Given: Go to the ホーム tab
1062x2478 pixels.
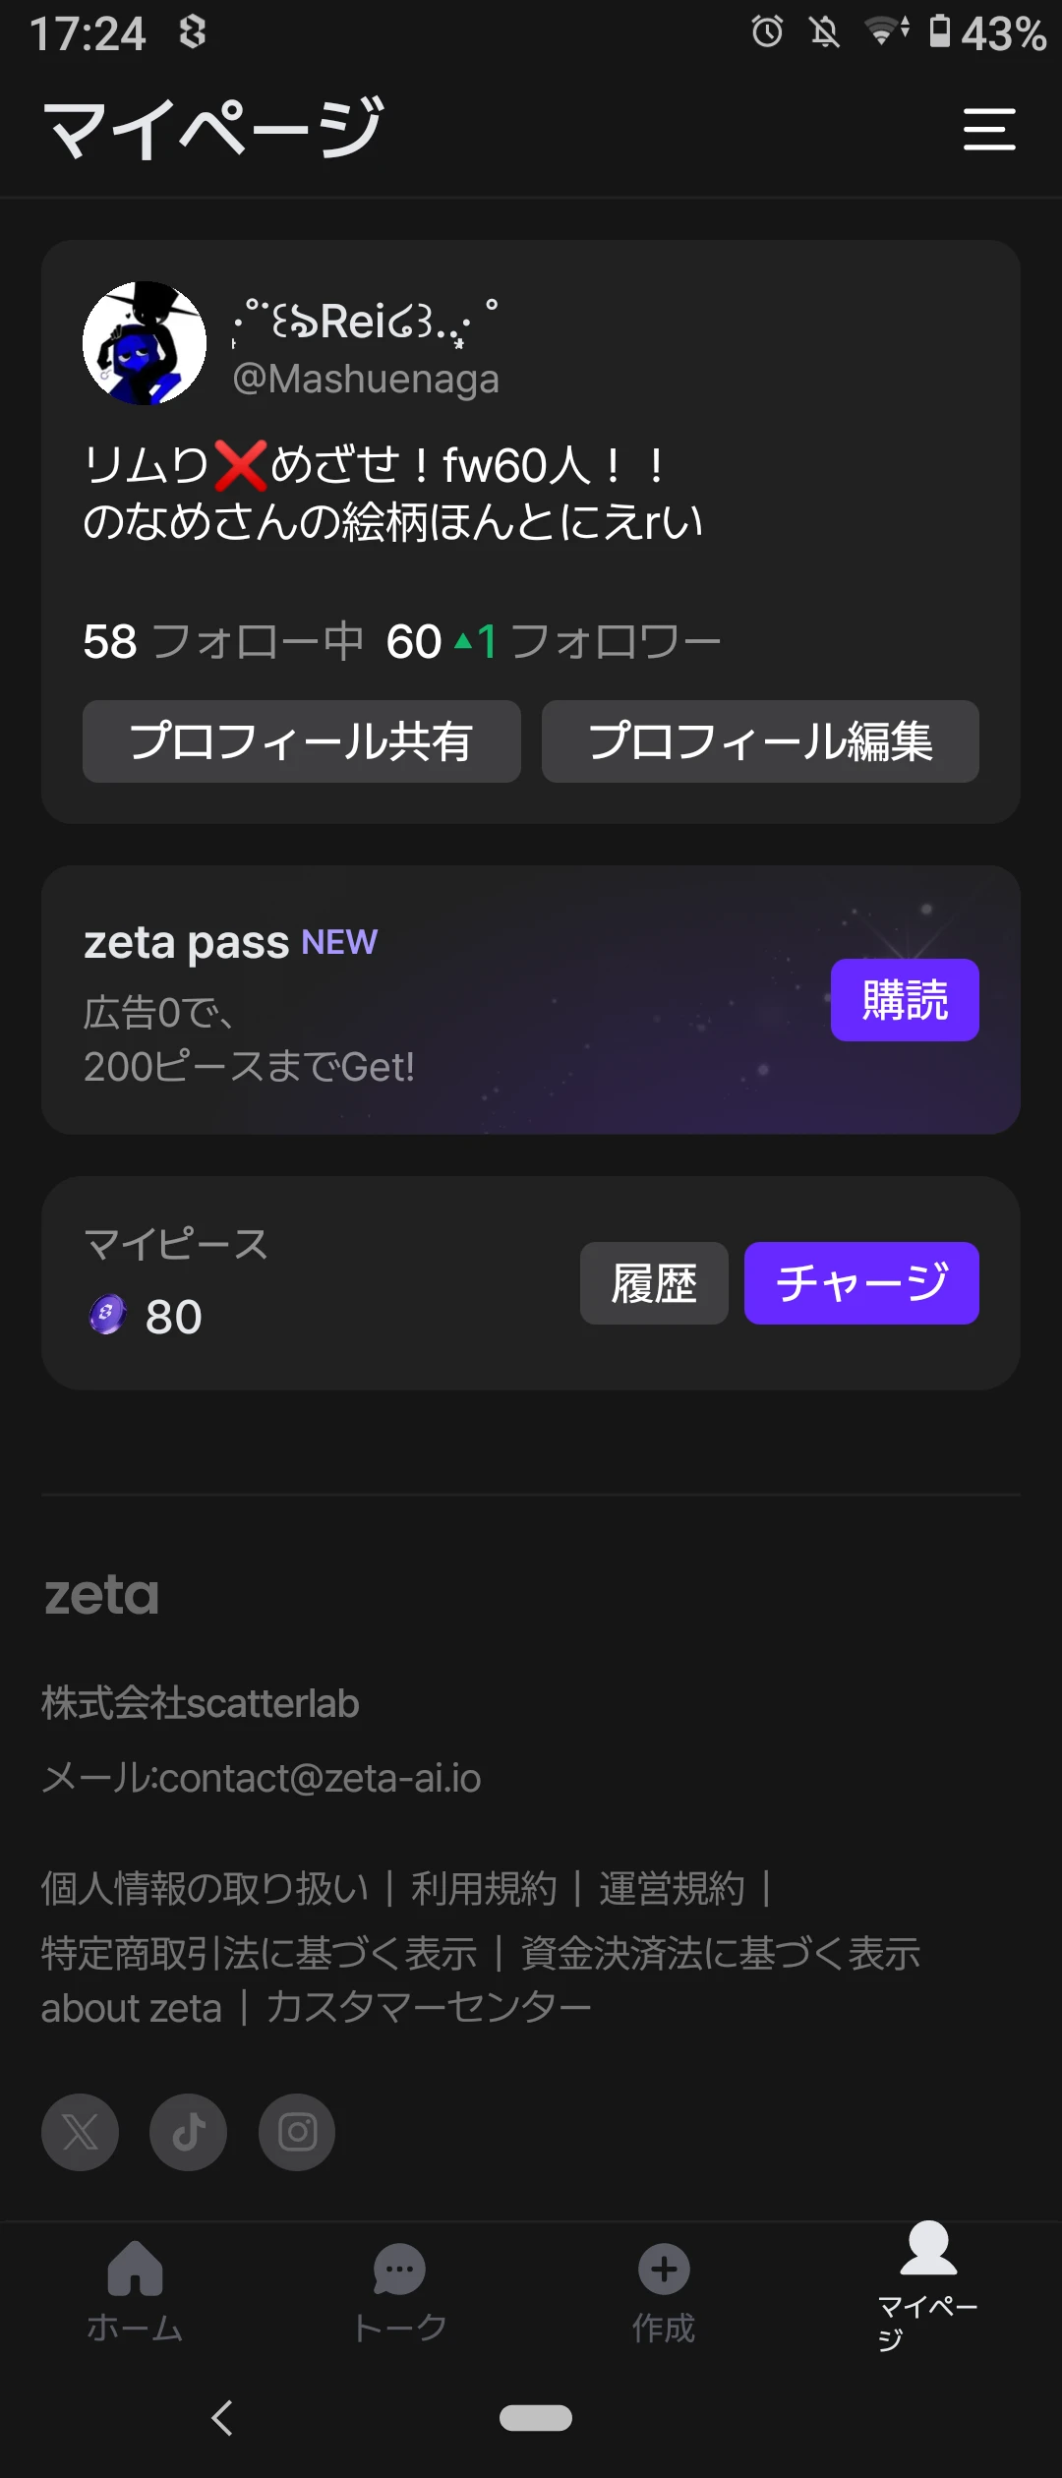Looking at the screenshot, I should point(135,2292).
